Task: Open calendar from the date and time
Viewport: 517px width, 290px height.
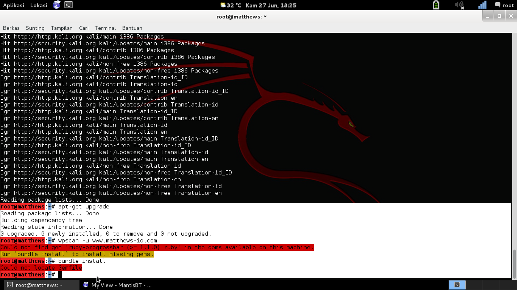Action: 271,5
